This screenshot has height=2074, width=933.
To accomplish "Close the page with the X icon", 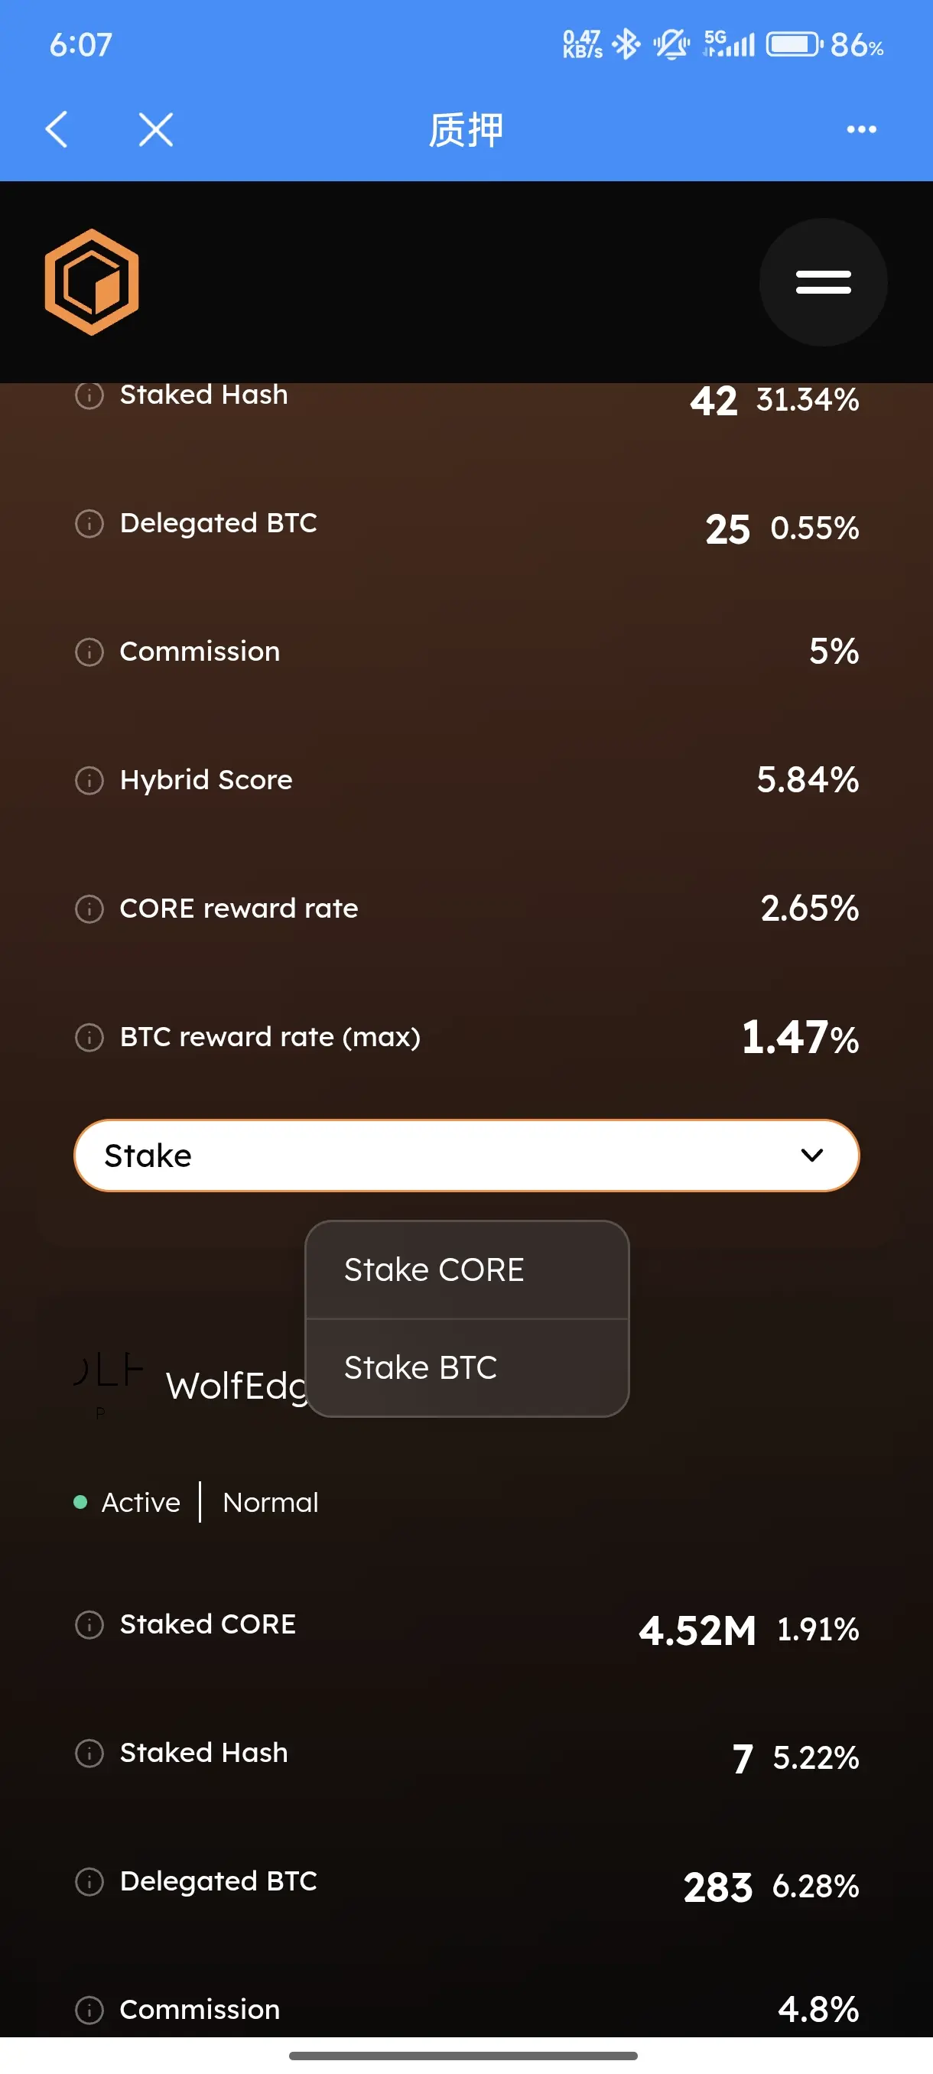I will tap(155, 128).
